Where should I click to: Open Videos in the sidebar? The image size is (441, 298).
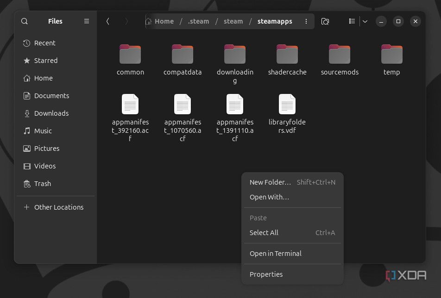click(56, 166)
